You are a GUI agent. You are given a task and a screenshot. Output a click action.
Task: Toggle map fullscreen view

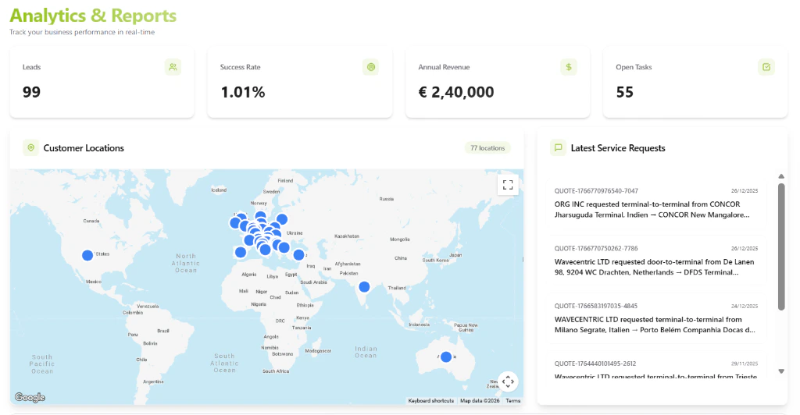coord(508,185)
